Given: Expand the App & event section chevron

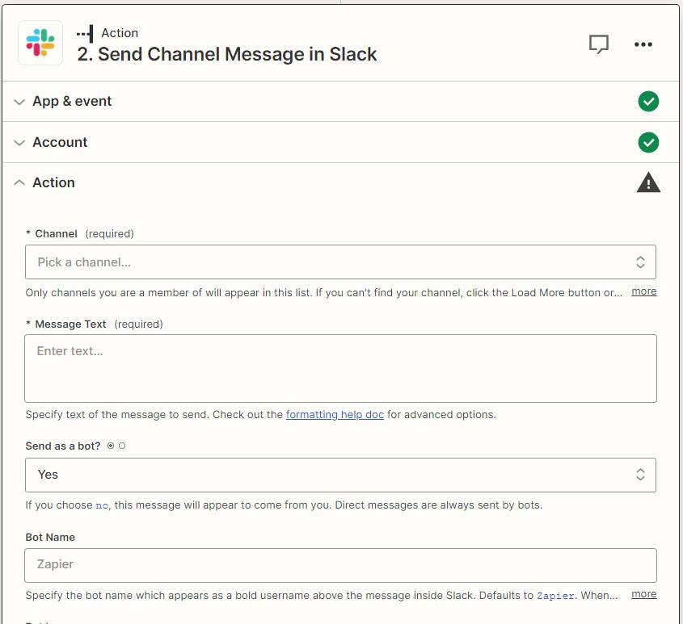Looking at the screenshot, I should [19, 102].
